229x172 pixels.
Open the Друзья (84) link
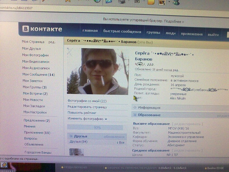(x=79, y=142)
